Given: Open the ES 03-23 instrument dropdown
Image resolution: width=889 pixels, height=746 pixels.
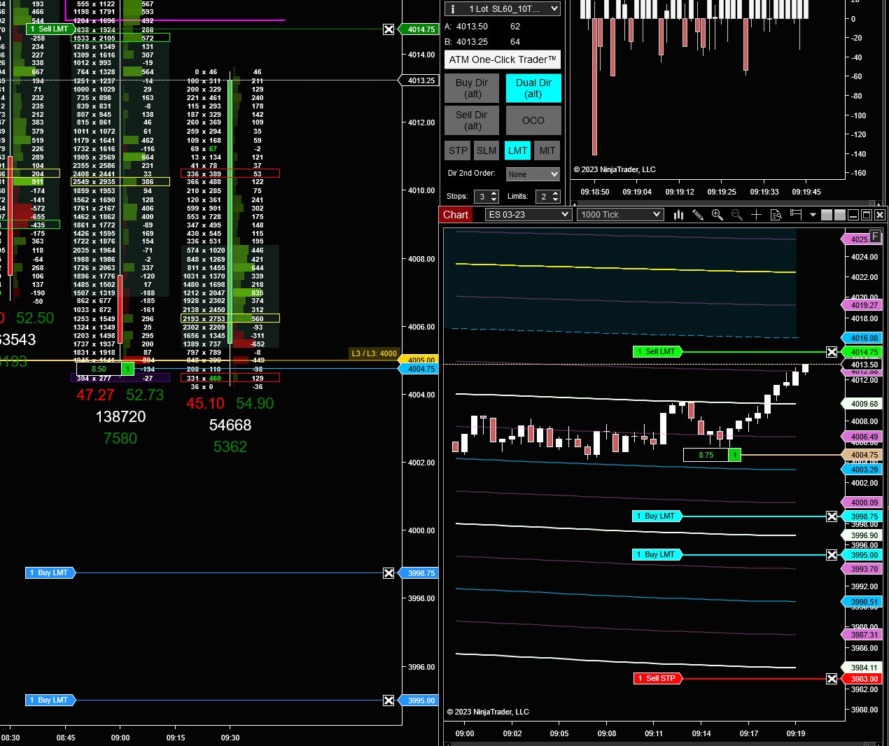Looking at the screenshot, I should (528, 215).
